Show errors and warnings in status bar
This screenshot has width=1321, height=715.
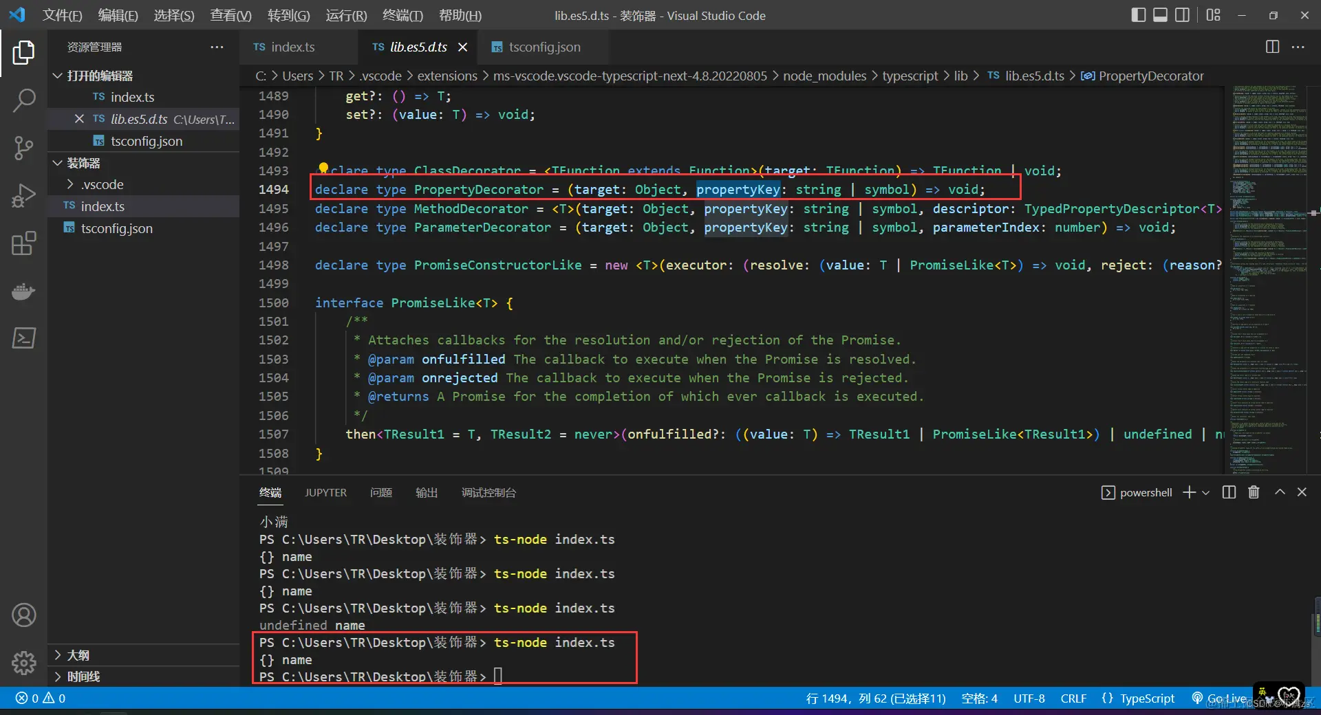pos(41,698)
